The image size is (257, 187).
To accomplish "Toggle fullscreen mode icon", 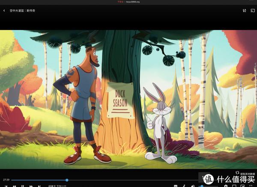I will (x=251, y=186).
